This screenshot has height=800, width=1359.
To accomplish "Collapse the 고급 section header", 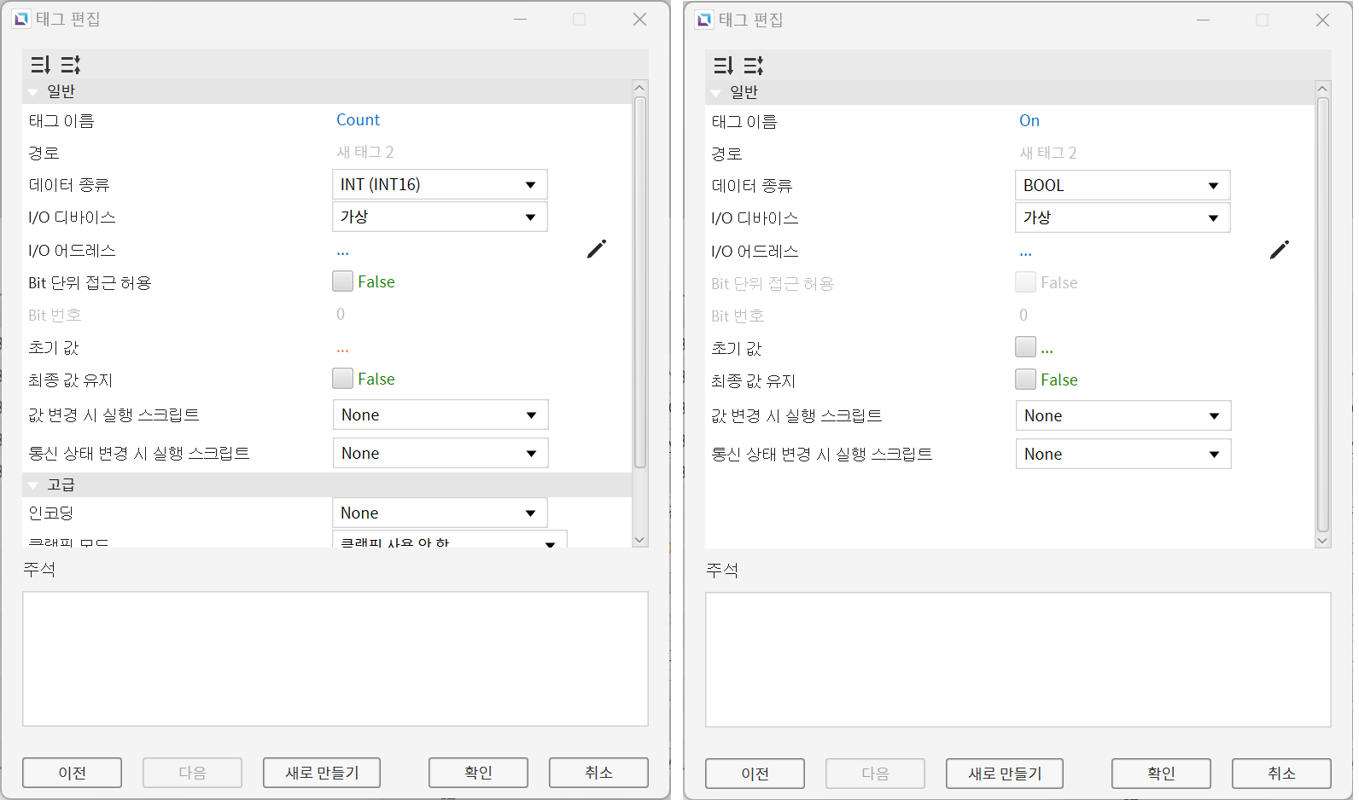I will pos(33,485).
